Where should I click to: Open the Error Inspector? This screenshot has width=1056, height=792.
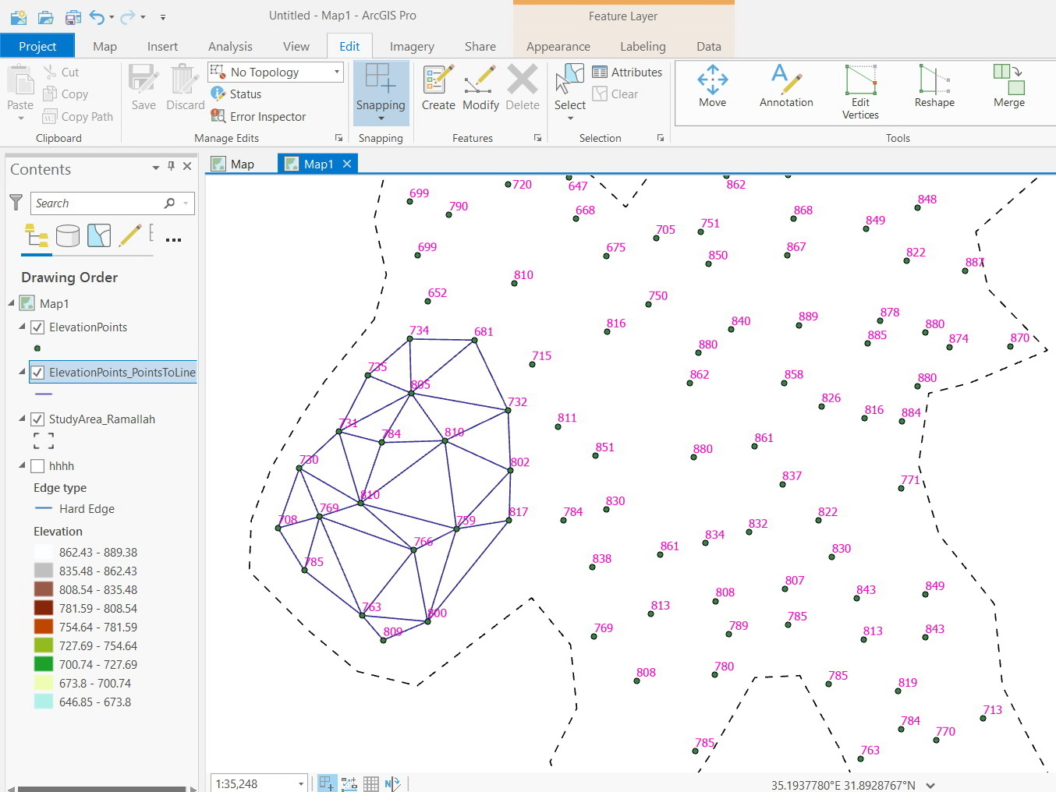tap(258, 117)
